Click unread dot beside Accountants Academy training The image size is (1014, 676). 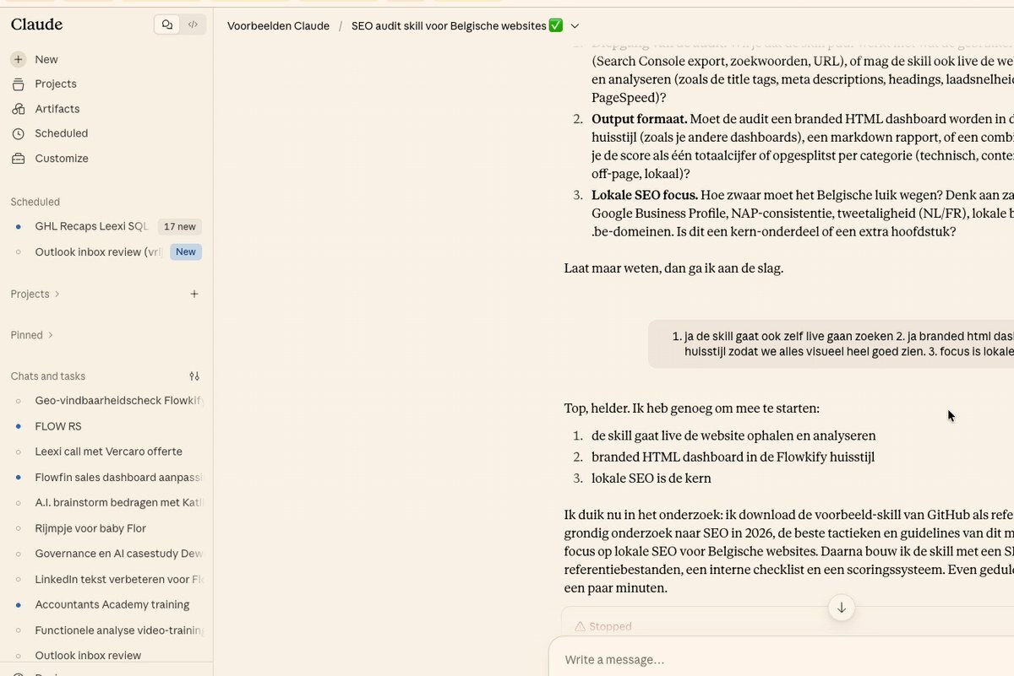[19, 604]
